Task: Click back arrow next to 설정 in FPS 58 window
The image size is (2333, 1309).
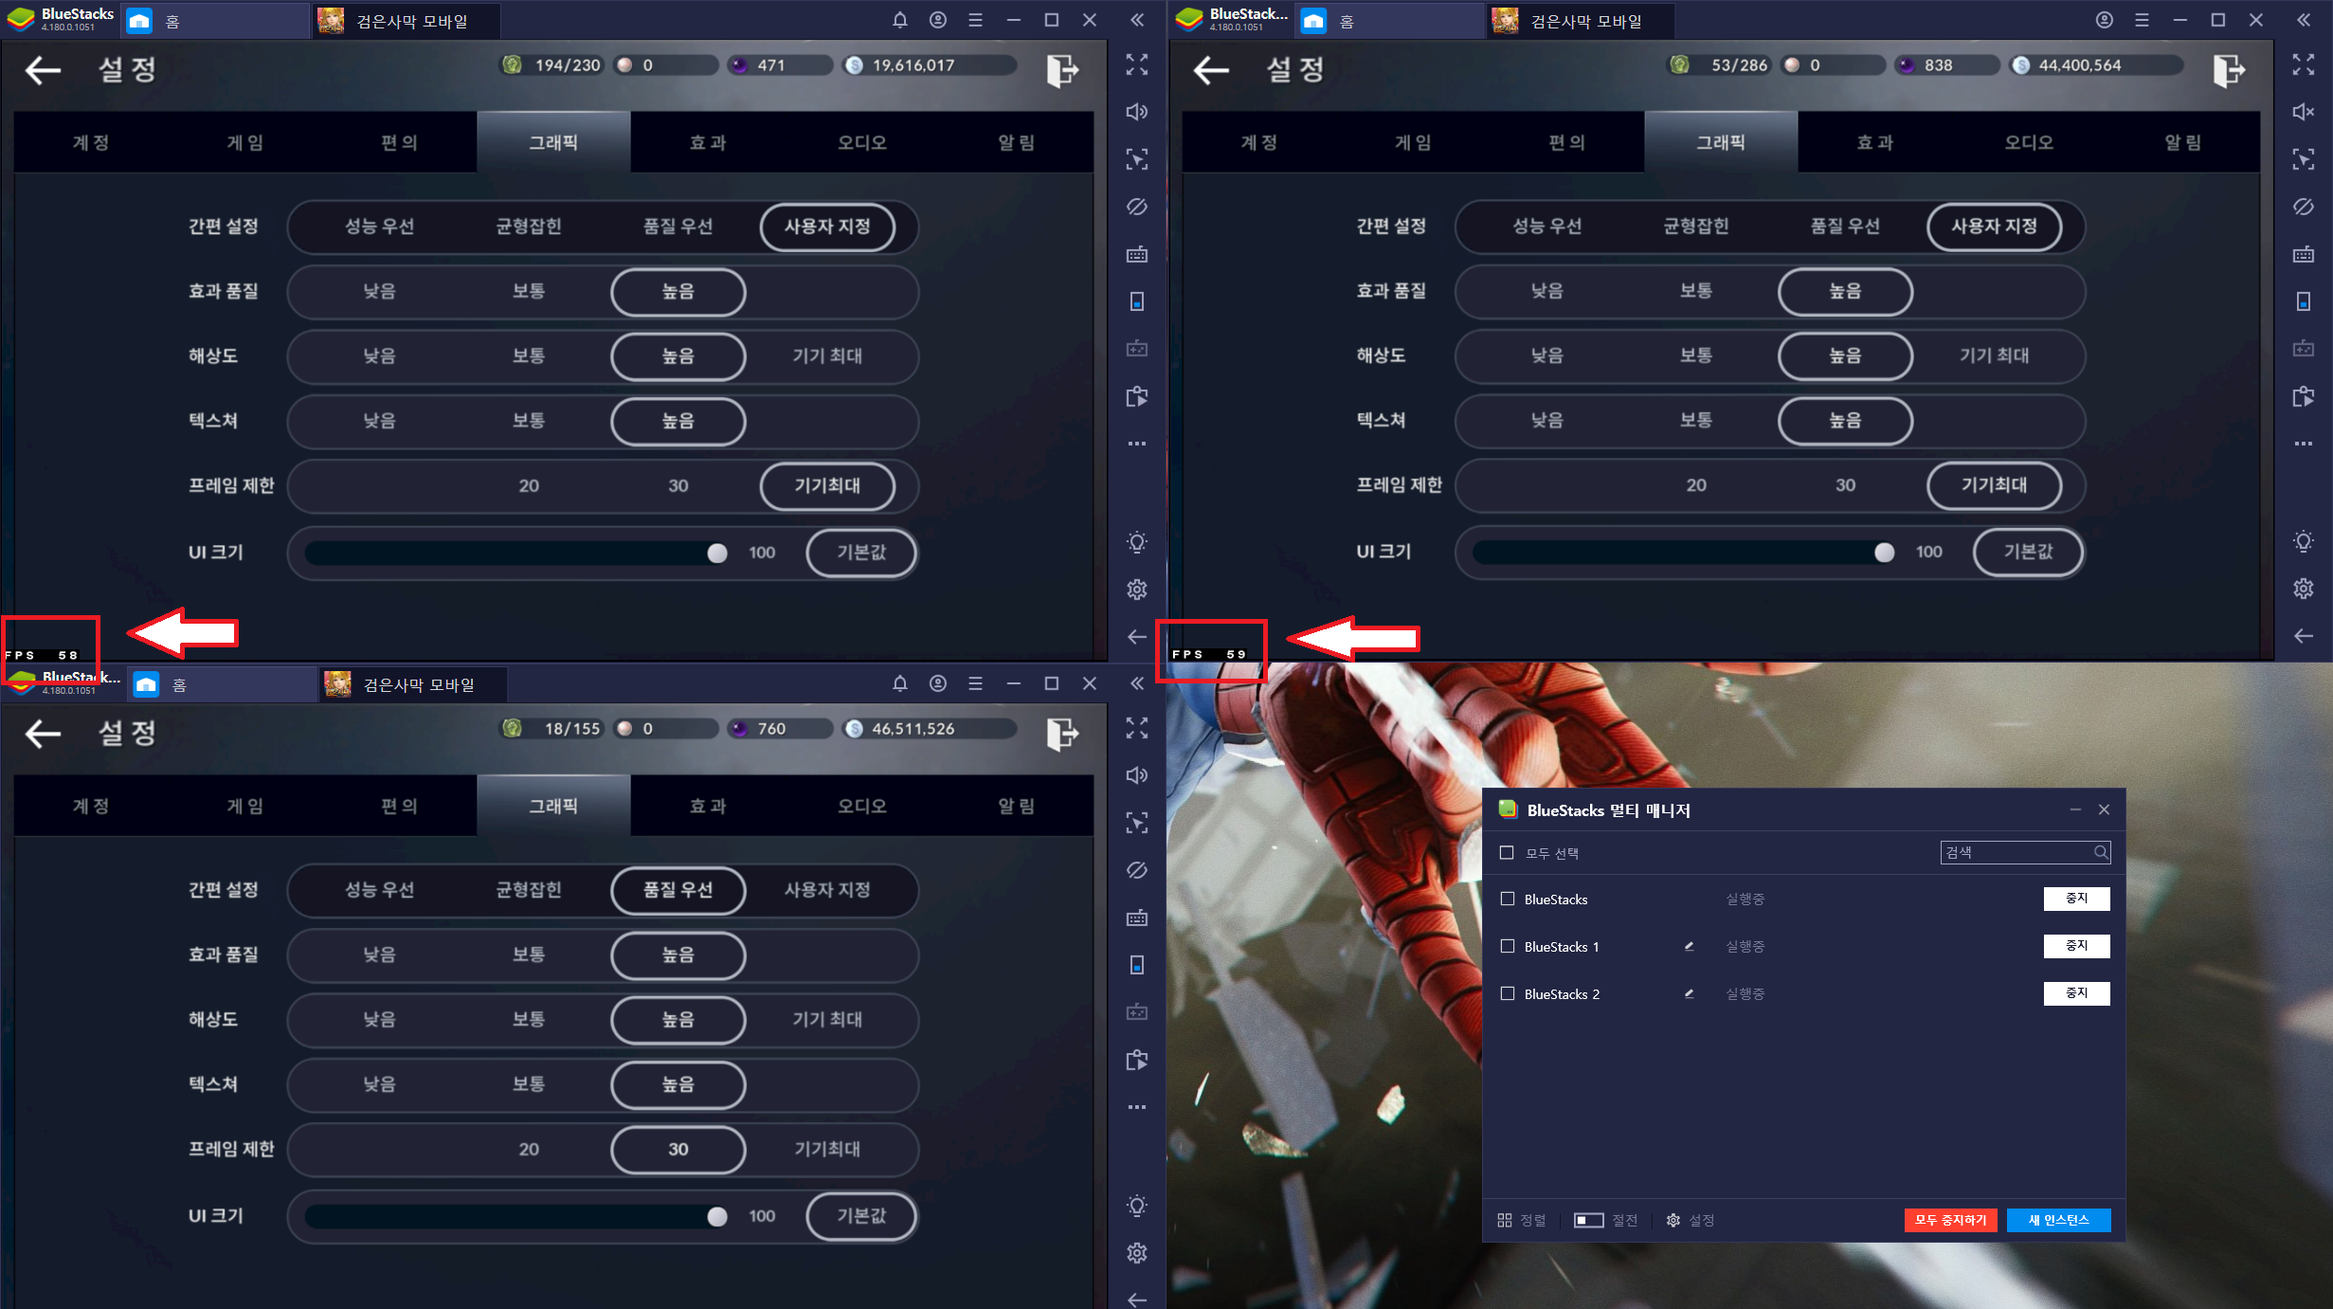Action: click(x=43, y=69)
